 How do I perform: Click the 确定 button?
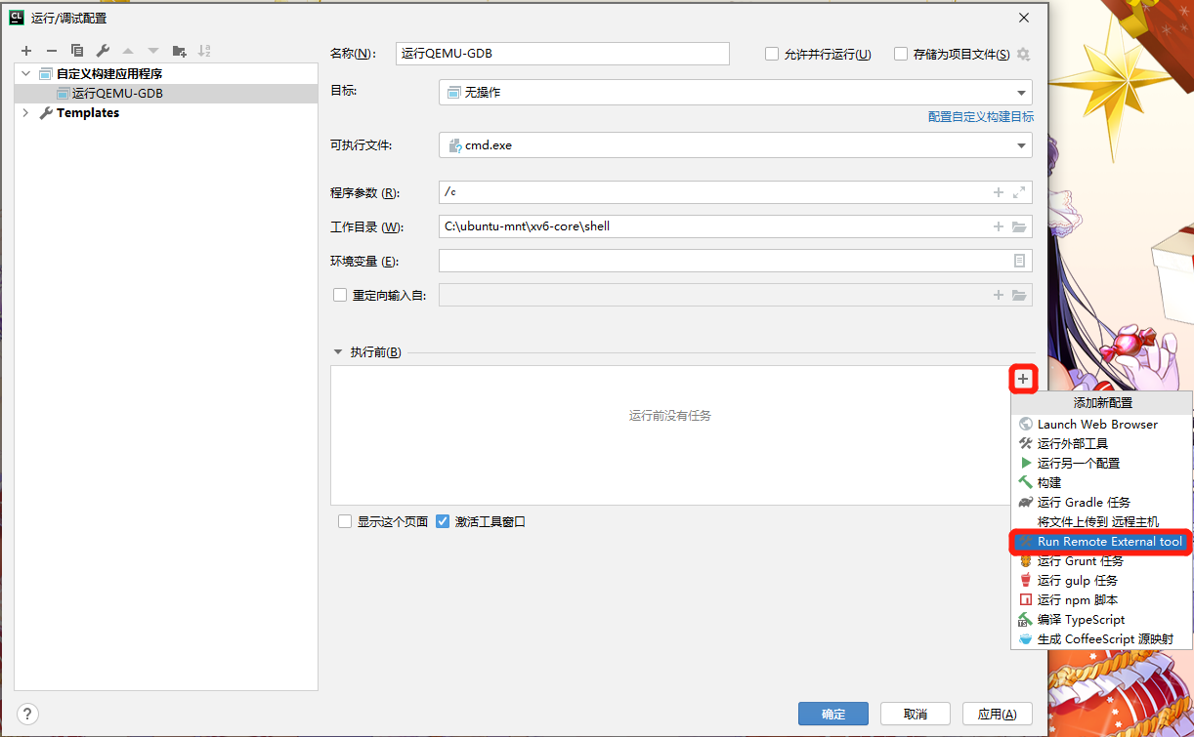(x=833, y=714)
